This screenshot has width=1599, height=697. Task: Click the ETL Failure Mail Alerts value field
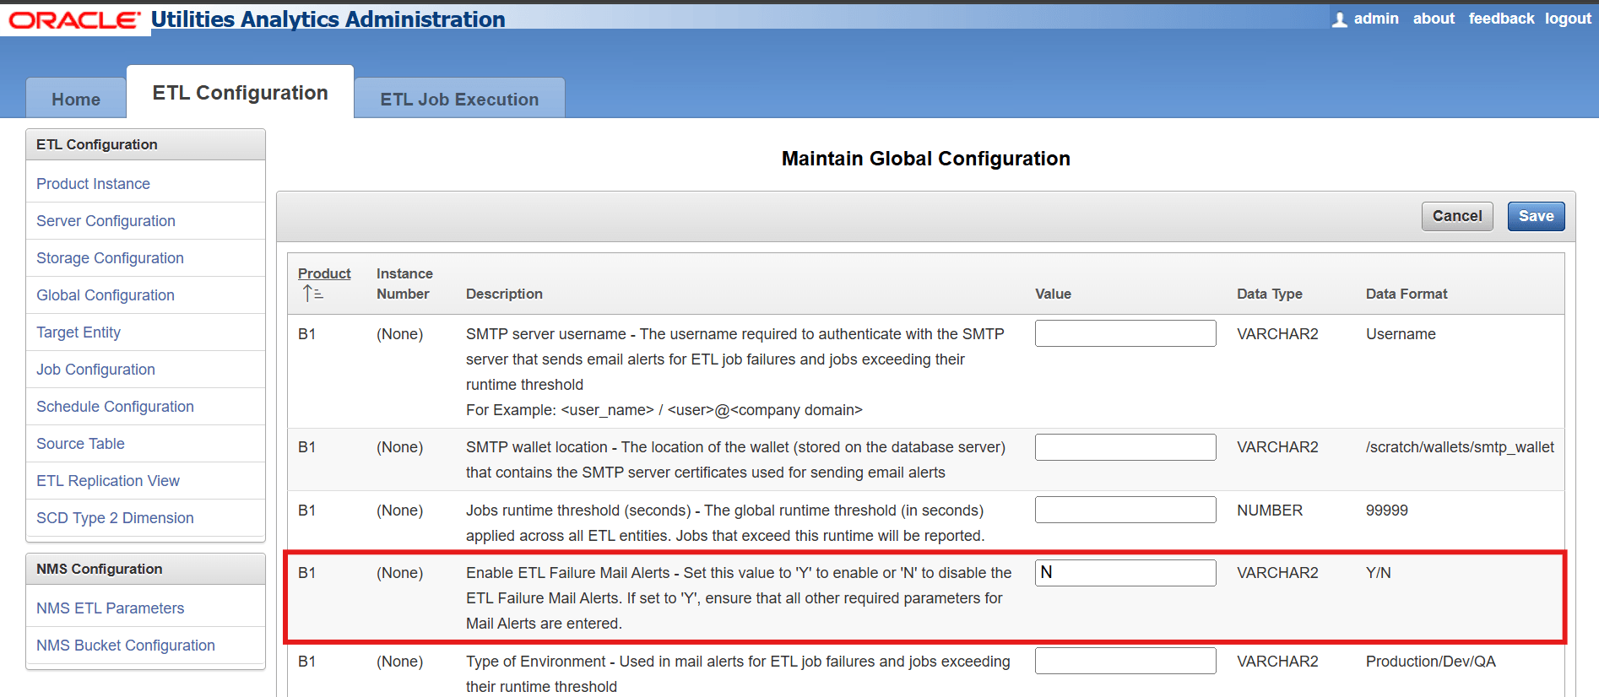(1125, 573)
